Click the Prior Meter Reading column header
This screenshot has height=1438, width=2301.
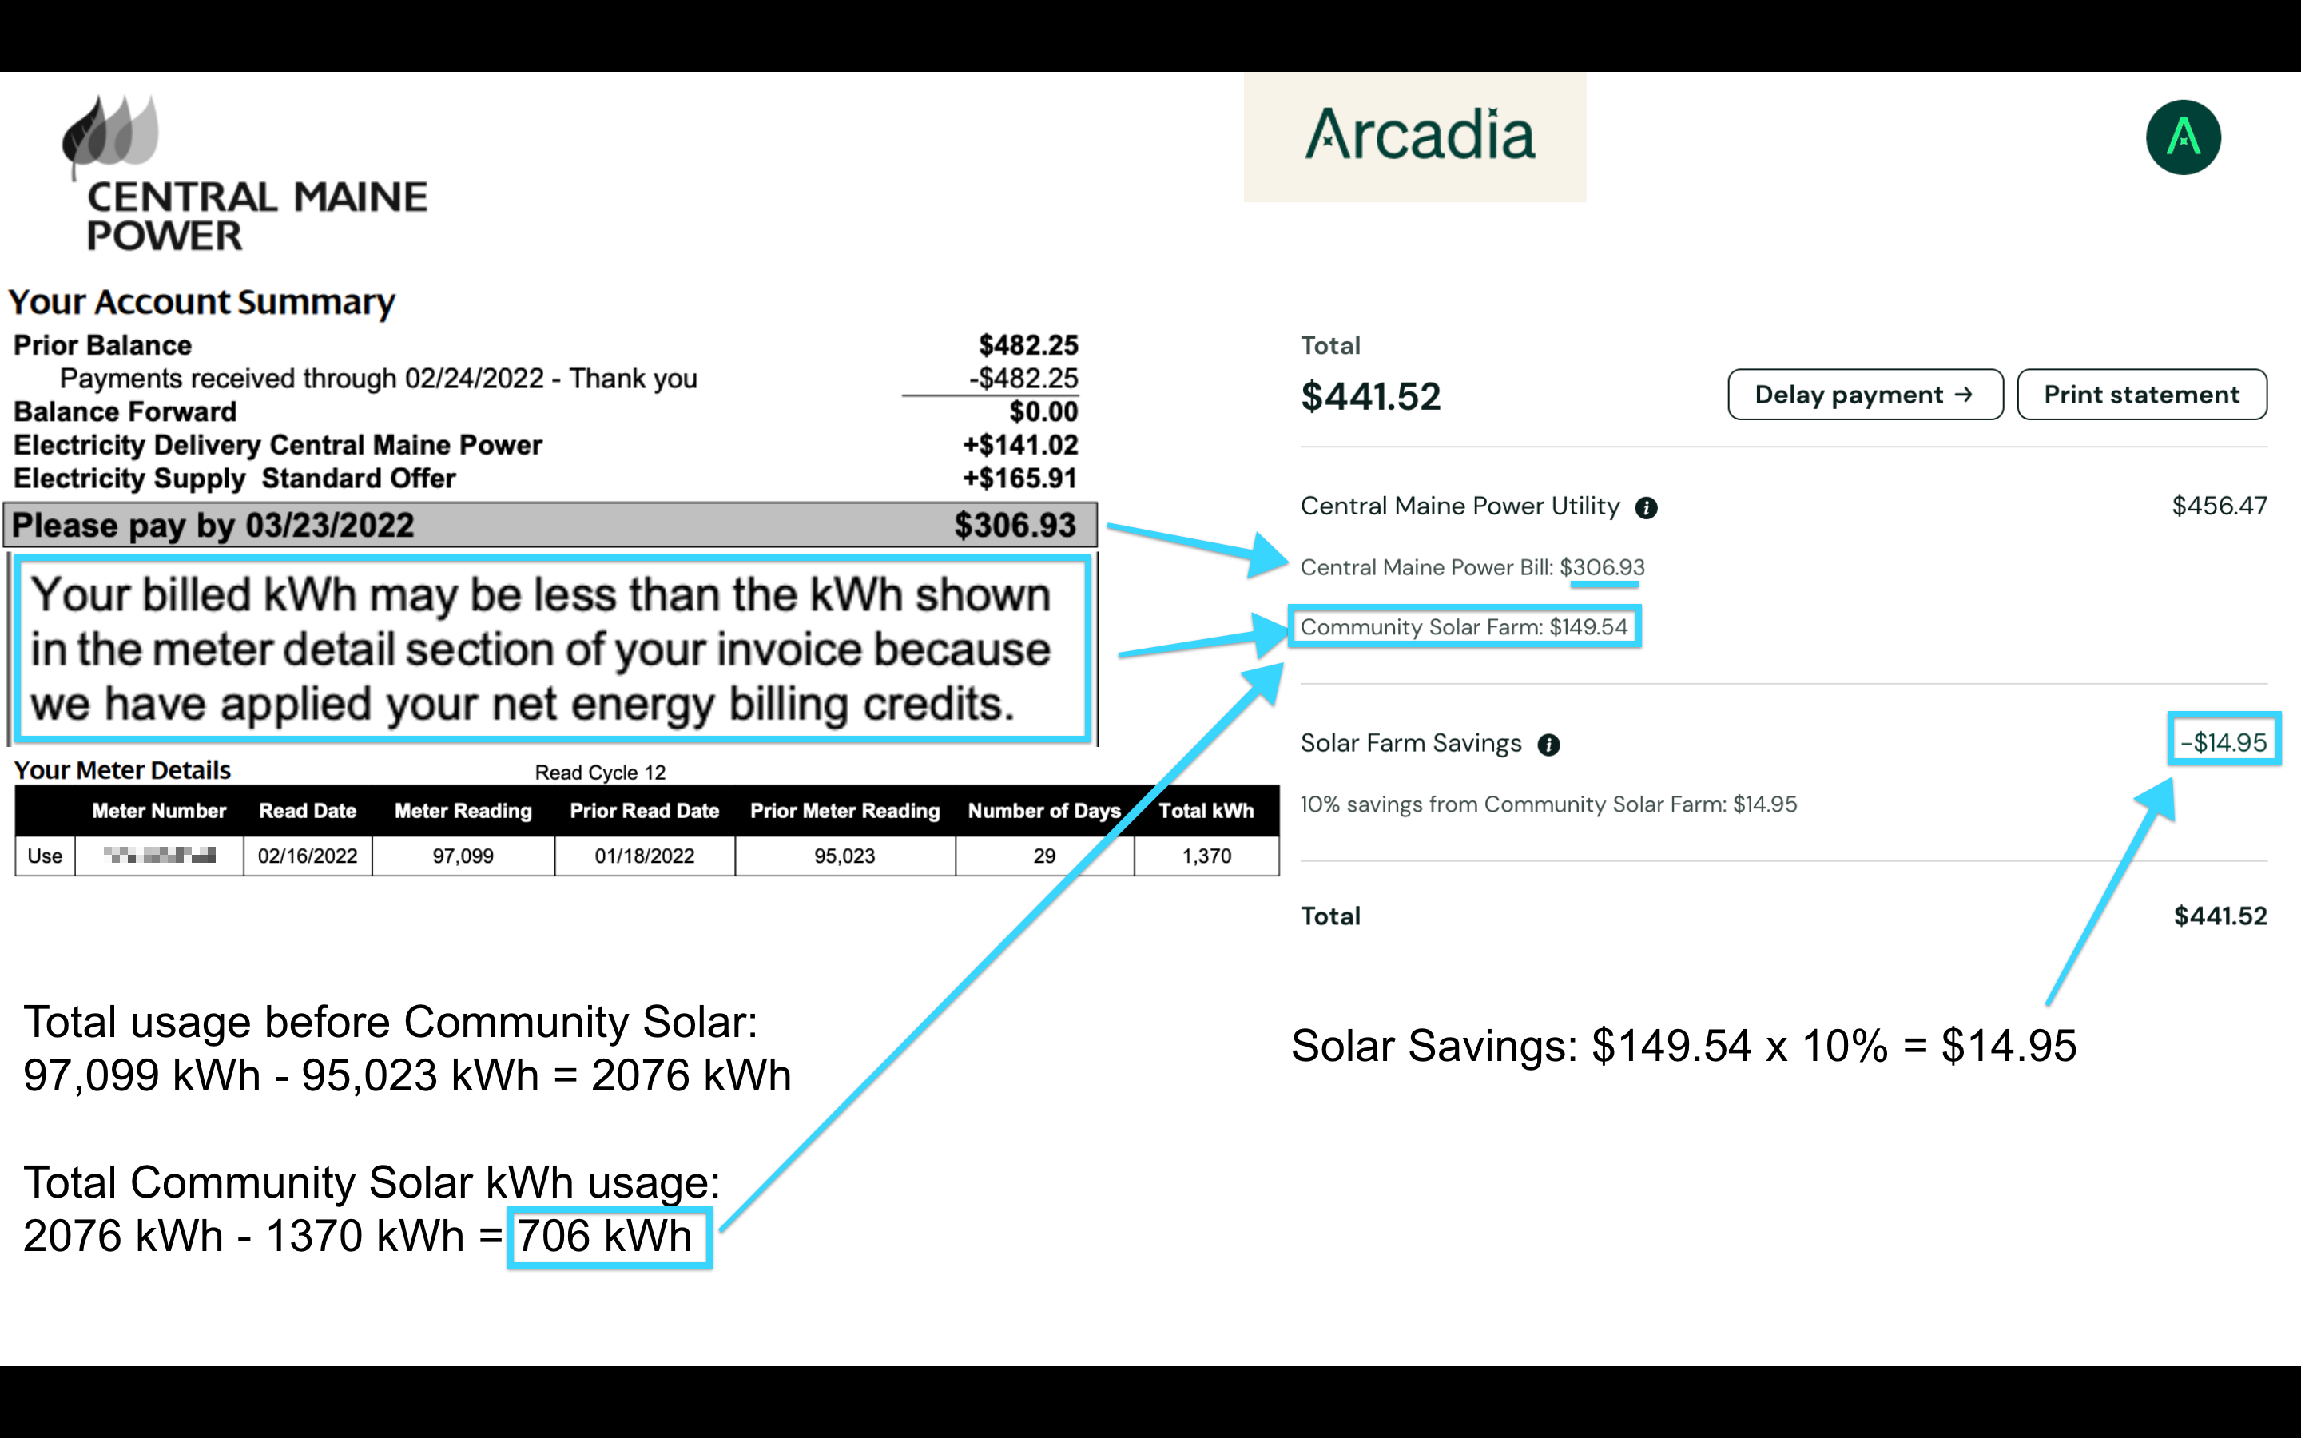(844, 811)
